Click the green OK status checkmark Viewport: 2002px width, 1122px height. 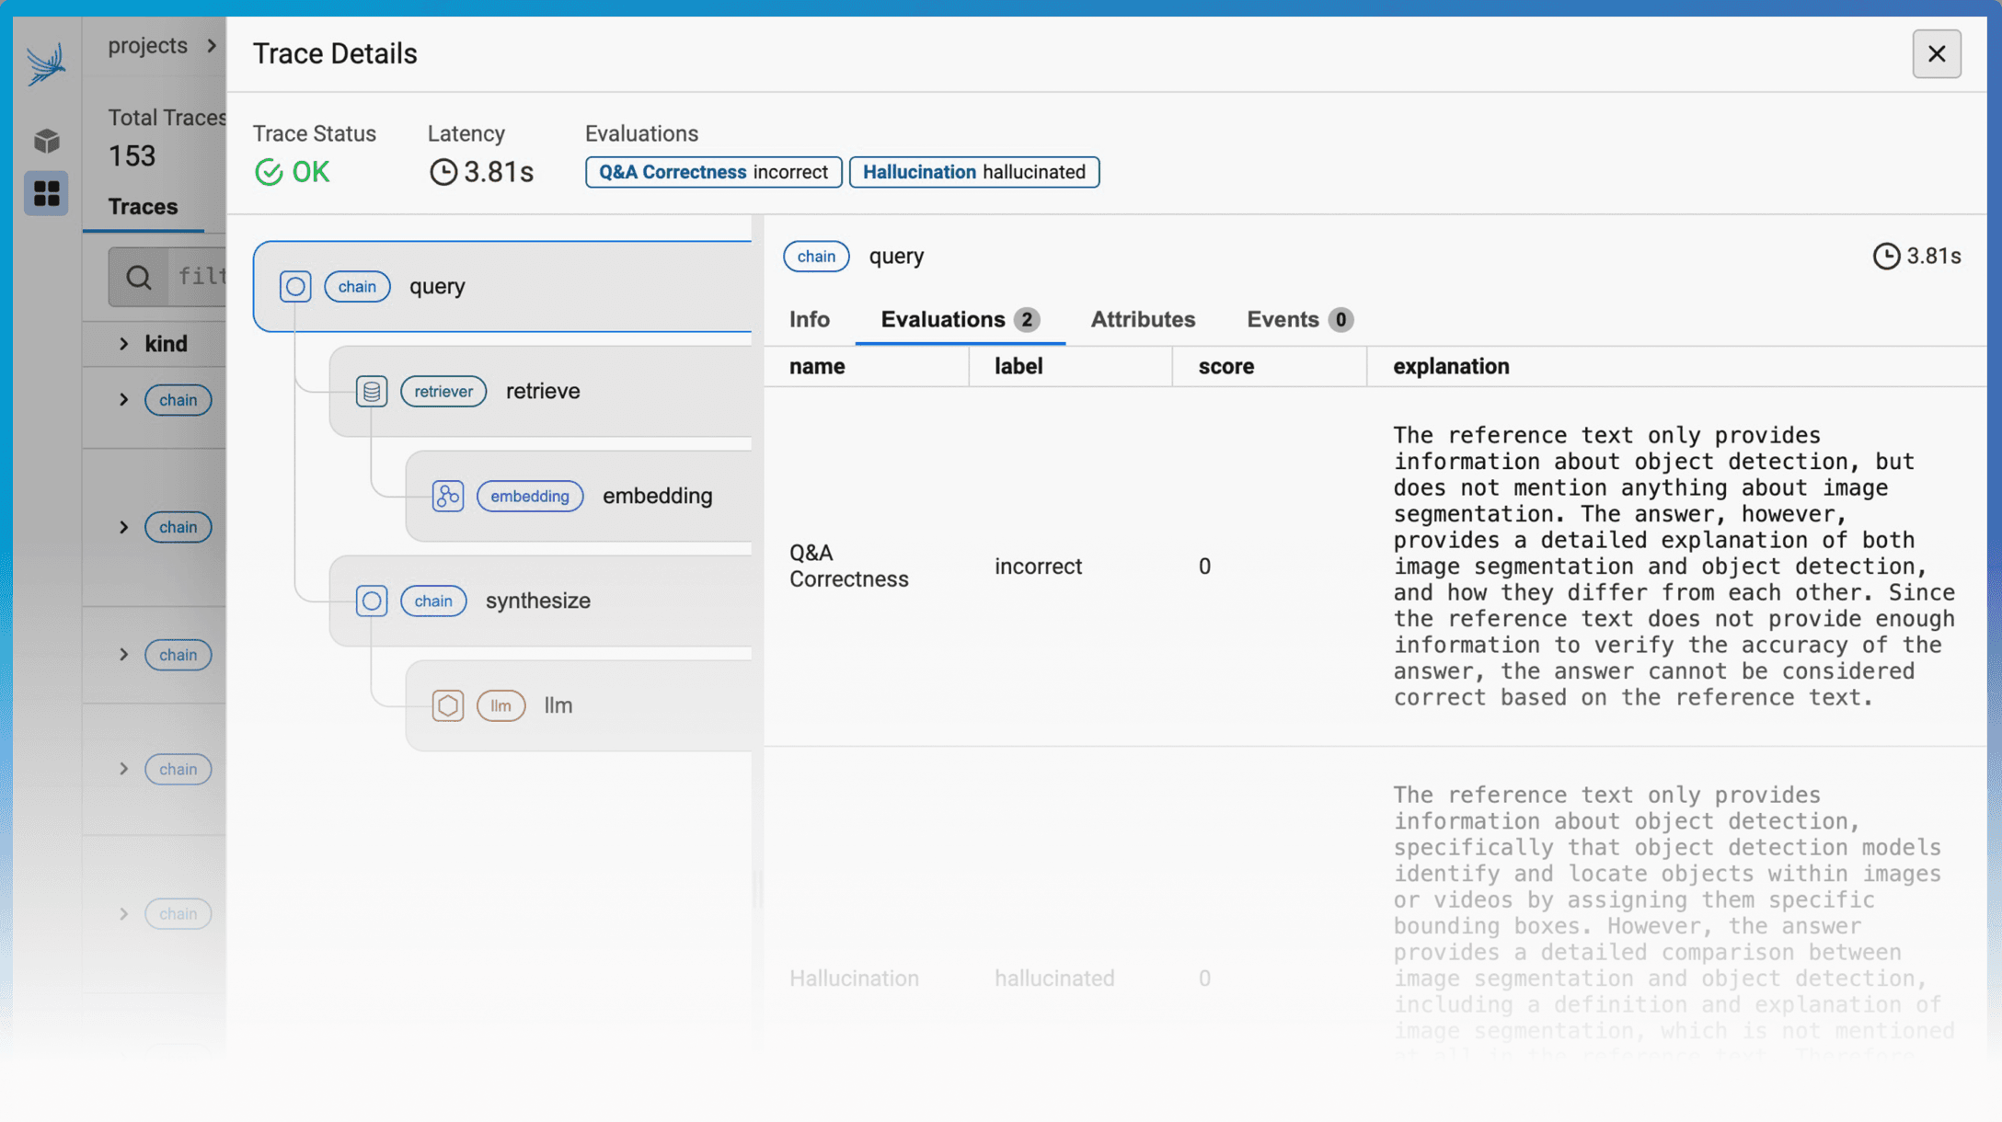(269, 172)
